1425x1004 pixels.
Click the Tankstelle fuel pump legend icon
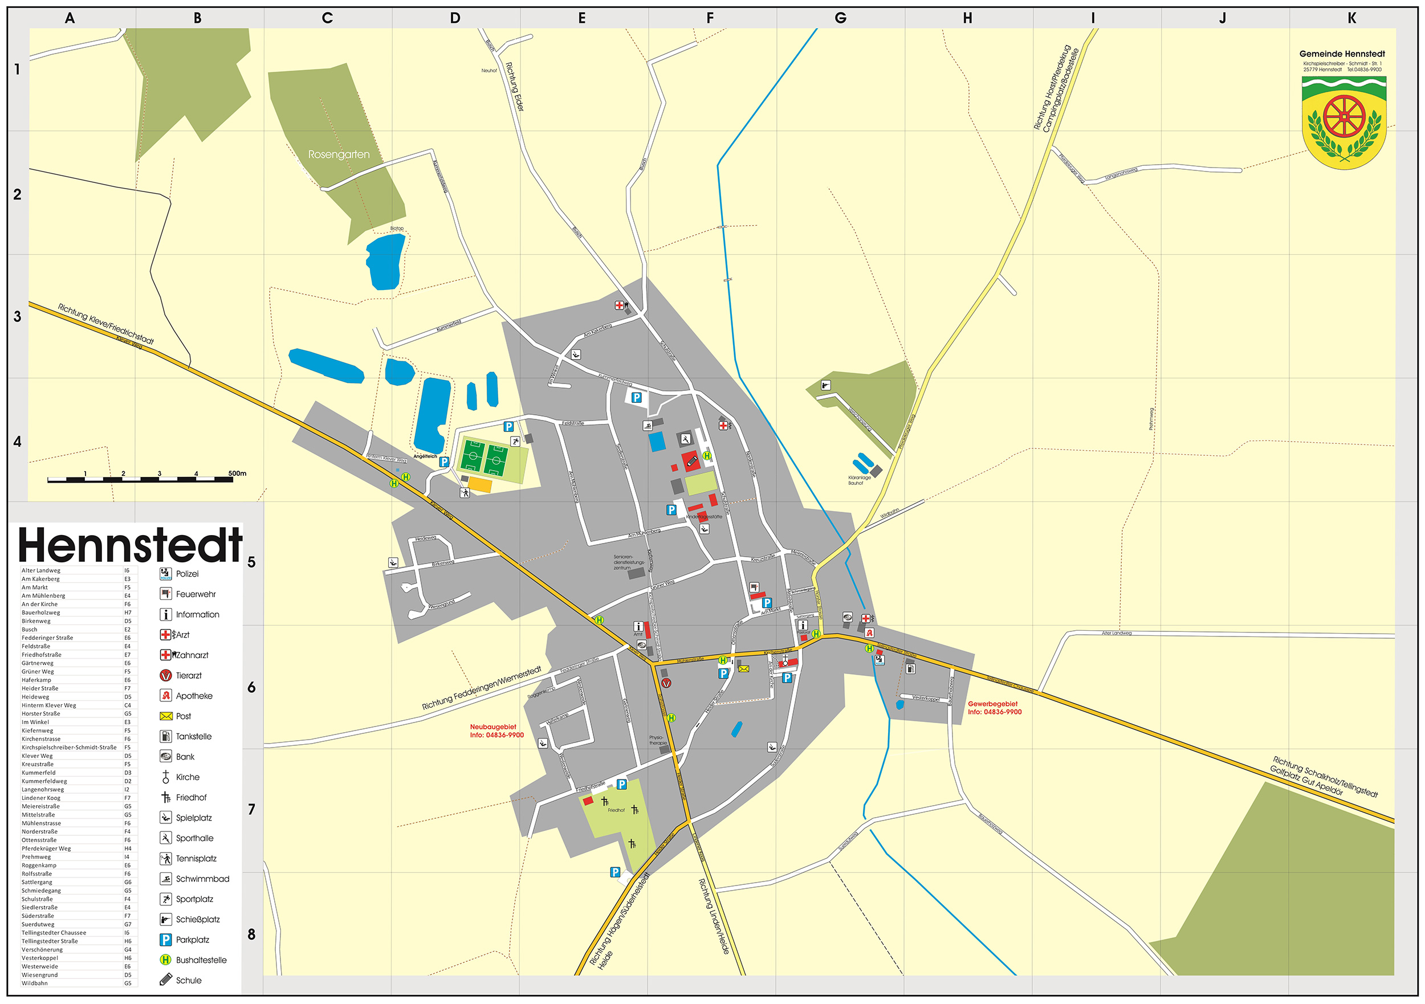[x=165, y=737]
